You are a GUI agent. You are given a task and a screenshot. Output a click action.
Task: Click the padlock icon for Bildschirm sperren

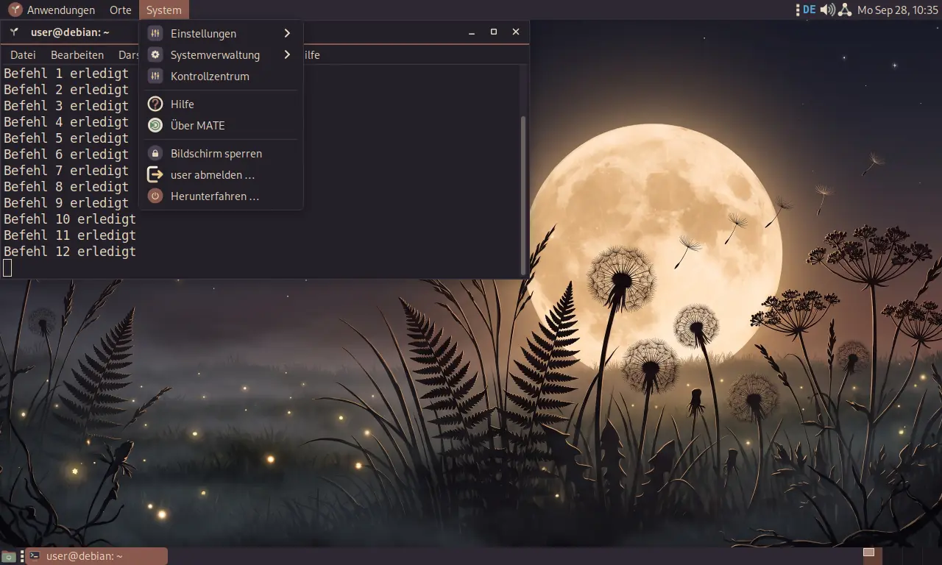155,154
